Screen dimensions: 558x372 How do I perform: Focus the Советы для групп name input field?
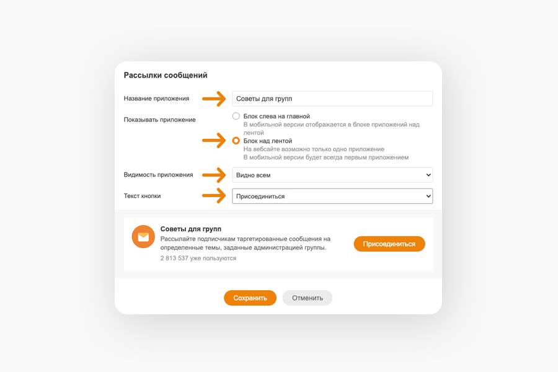pyautogui.click(x=332, y=99)
